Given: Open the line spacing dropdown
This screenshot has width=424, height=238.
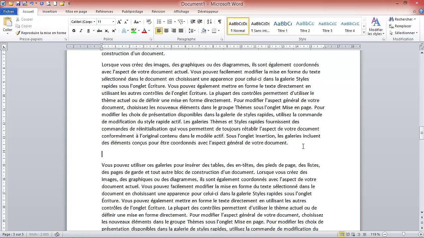Looking at the screenshot, I should tap(192, 31).
